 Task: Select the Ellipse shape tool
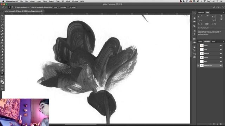click(x=2, y=67)
